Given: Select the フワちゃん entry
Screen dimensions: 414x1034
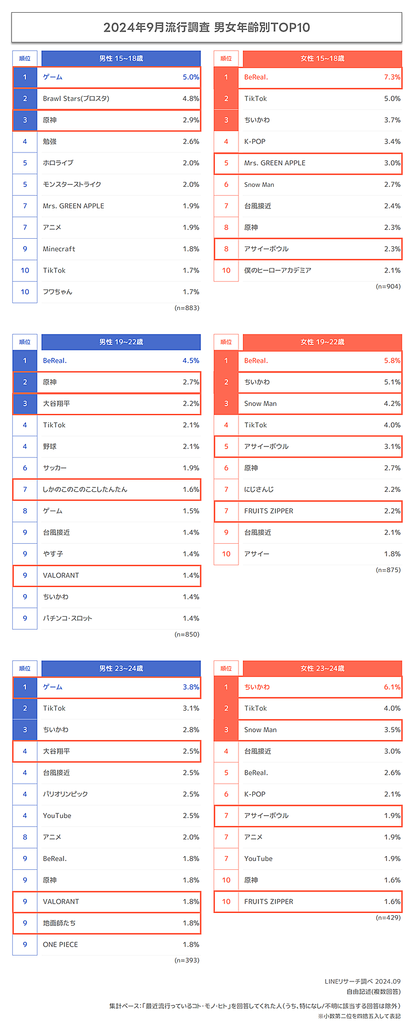Looking at the screenshot, I should point(57,292).
